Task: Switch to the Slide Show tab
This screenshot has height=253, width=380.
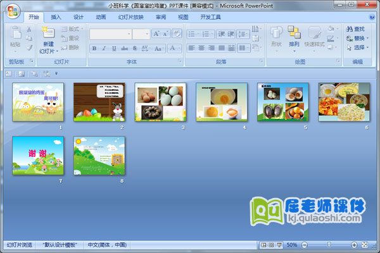Action: 131,17
